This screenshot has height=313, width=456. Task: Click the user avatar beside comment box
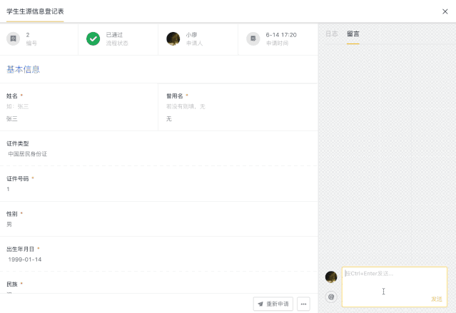331,277
